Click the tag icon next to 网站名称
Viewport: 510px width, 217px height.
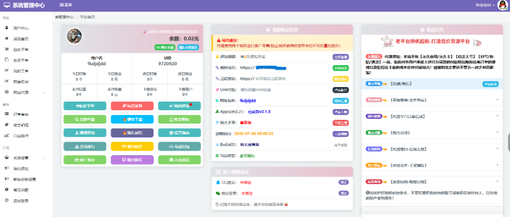(x=217, y=100)
